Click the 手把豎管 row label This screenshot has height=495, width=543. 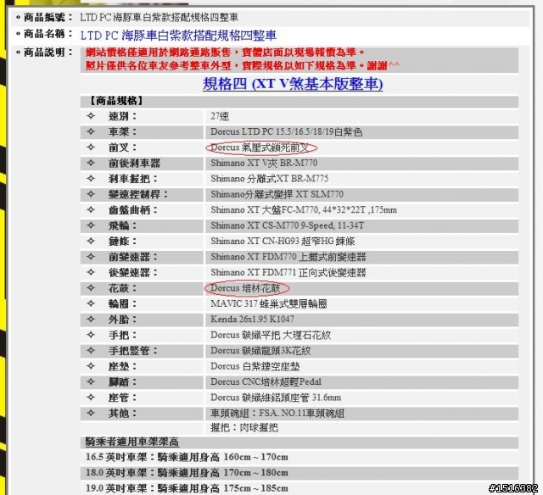point(133,351)
